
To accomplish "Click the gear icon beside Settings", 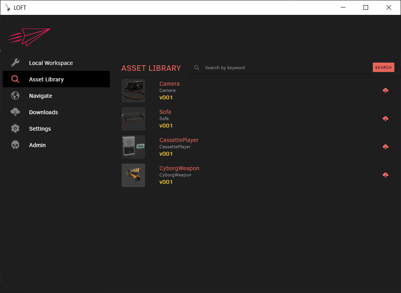I will [x=15, y=128].
